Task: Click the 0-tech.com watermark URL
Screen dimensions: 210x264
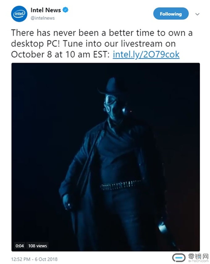Action: pos(198,261)
